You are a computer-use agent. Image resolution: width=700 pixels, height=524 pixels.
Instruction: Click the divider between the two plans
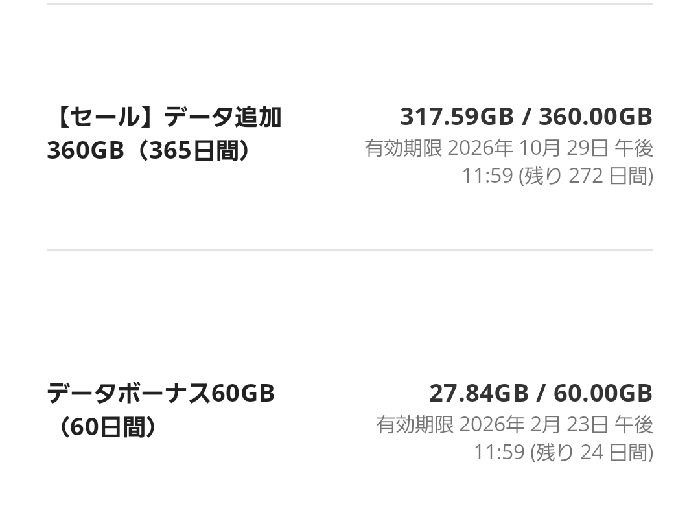(x=350, y=249)
